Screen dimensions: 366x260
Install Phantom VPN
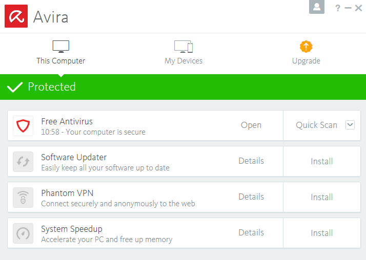322,197
